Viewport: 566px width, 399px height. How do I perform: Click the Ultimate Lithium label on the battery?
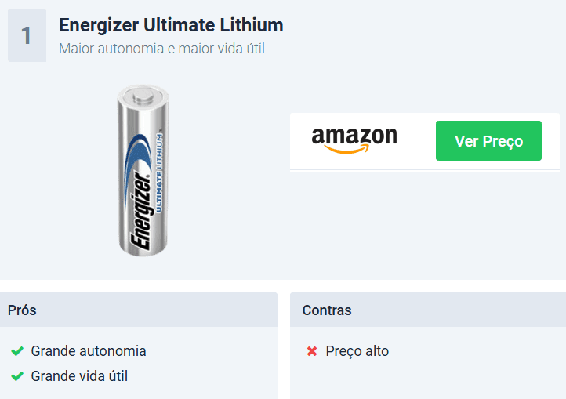coord(159,172)
